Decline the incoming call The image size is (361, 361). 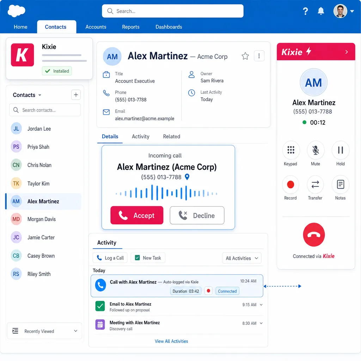click(197, 215)
